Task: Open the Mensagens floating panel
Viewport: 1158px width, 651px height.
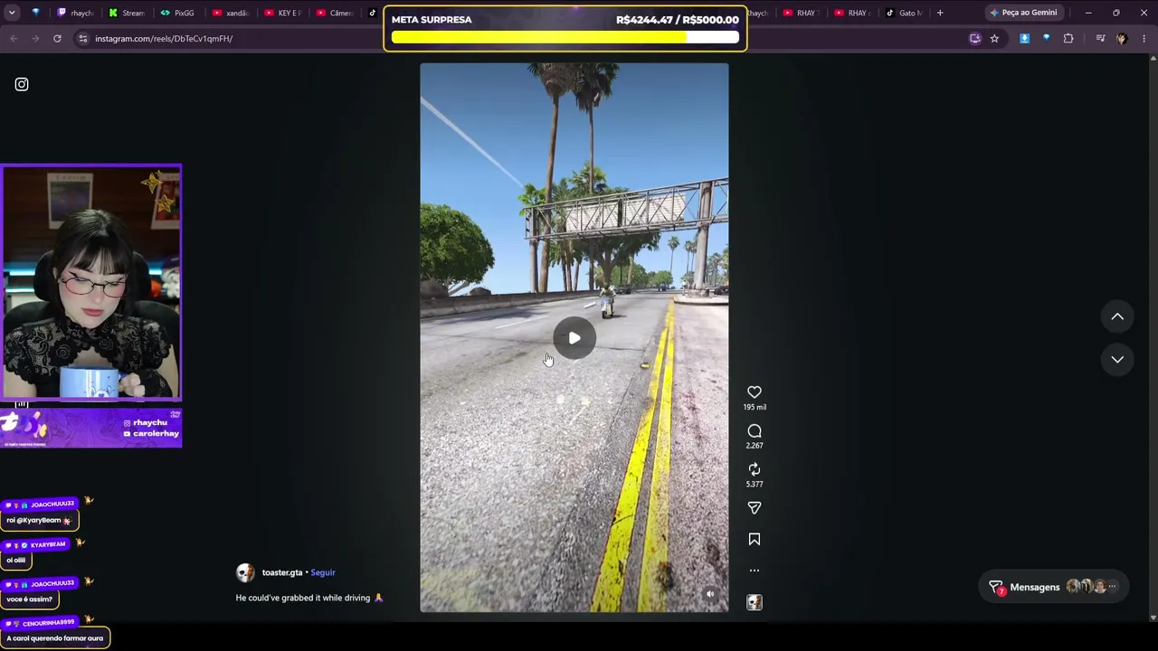Action: point(1054,587)
